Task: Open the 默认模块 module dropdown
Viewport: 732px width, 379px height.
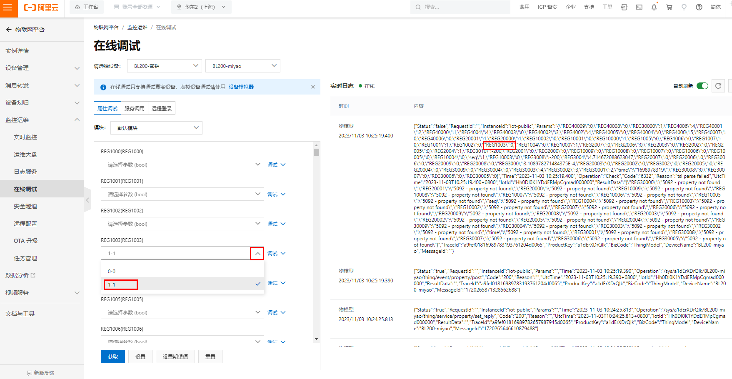Action: [157, 128]
